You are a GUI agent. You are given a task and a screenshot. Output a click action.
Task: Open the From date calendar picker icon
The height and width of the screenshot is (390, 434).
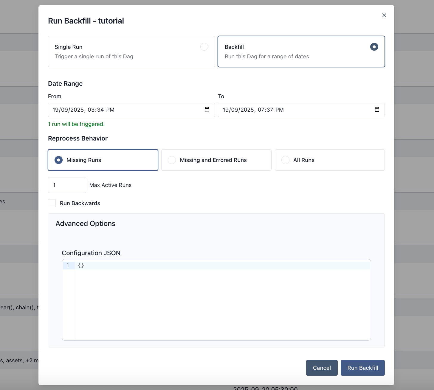click(x=207, y=110)
